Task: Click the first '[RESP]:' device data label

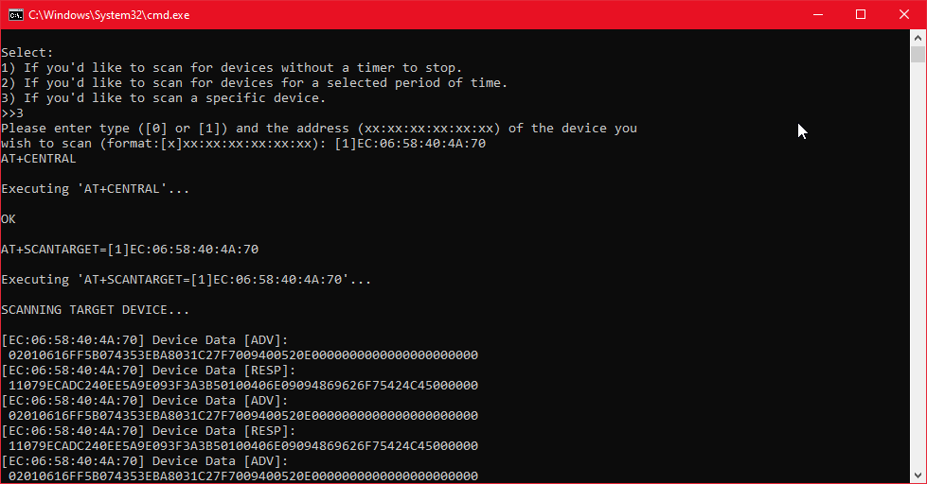Action: click(x=270, y=370)
